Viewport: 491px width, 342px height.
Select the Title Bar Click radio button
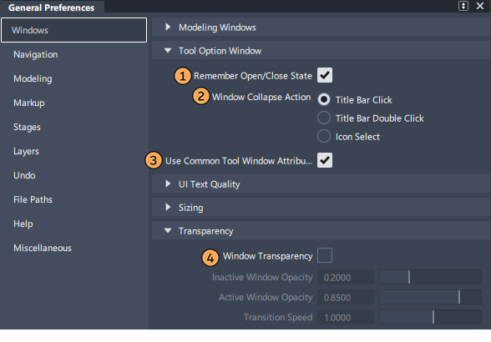(324, 99)
